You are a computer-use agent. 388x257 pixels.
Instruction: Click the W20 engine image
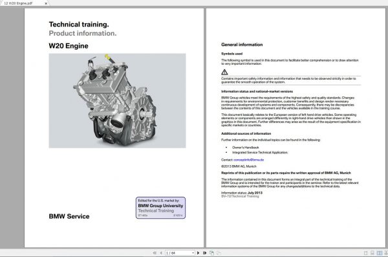[117, 100]
